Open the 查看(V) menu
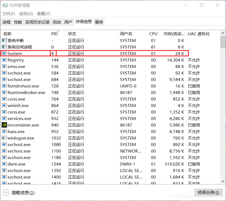The image size is (226, 201). pyautogui.click(x=44, y=14)
